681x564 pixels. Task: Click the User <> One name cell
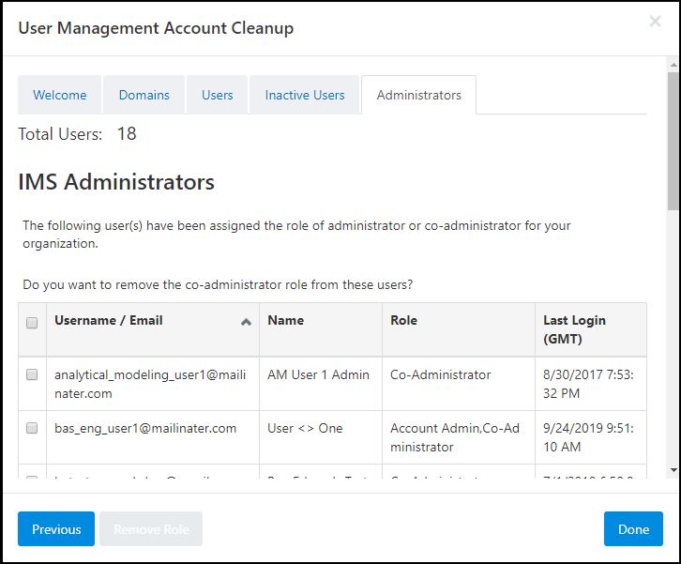[x=321, y=437]
